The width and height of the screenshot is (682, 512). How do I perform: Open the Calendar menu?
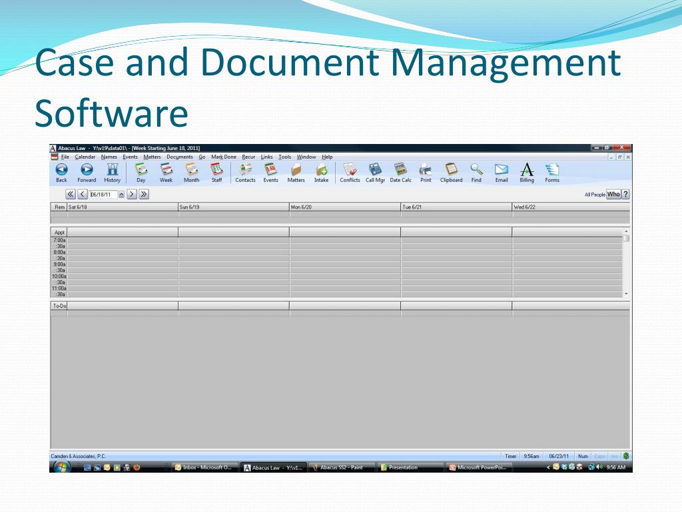pos(85,157)
